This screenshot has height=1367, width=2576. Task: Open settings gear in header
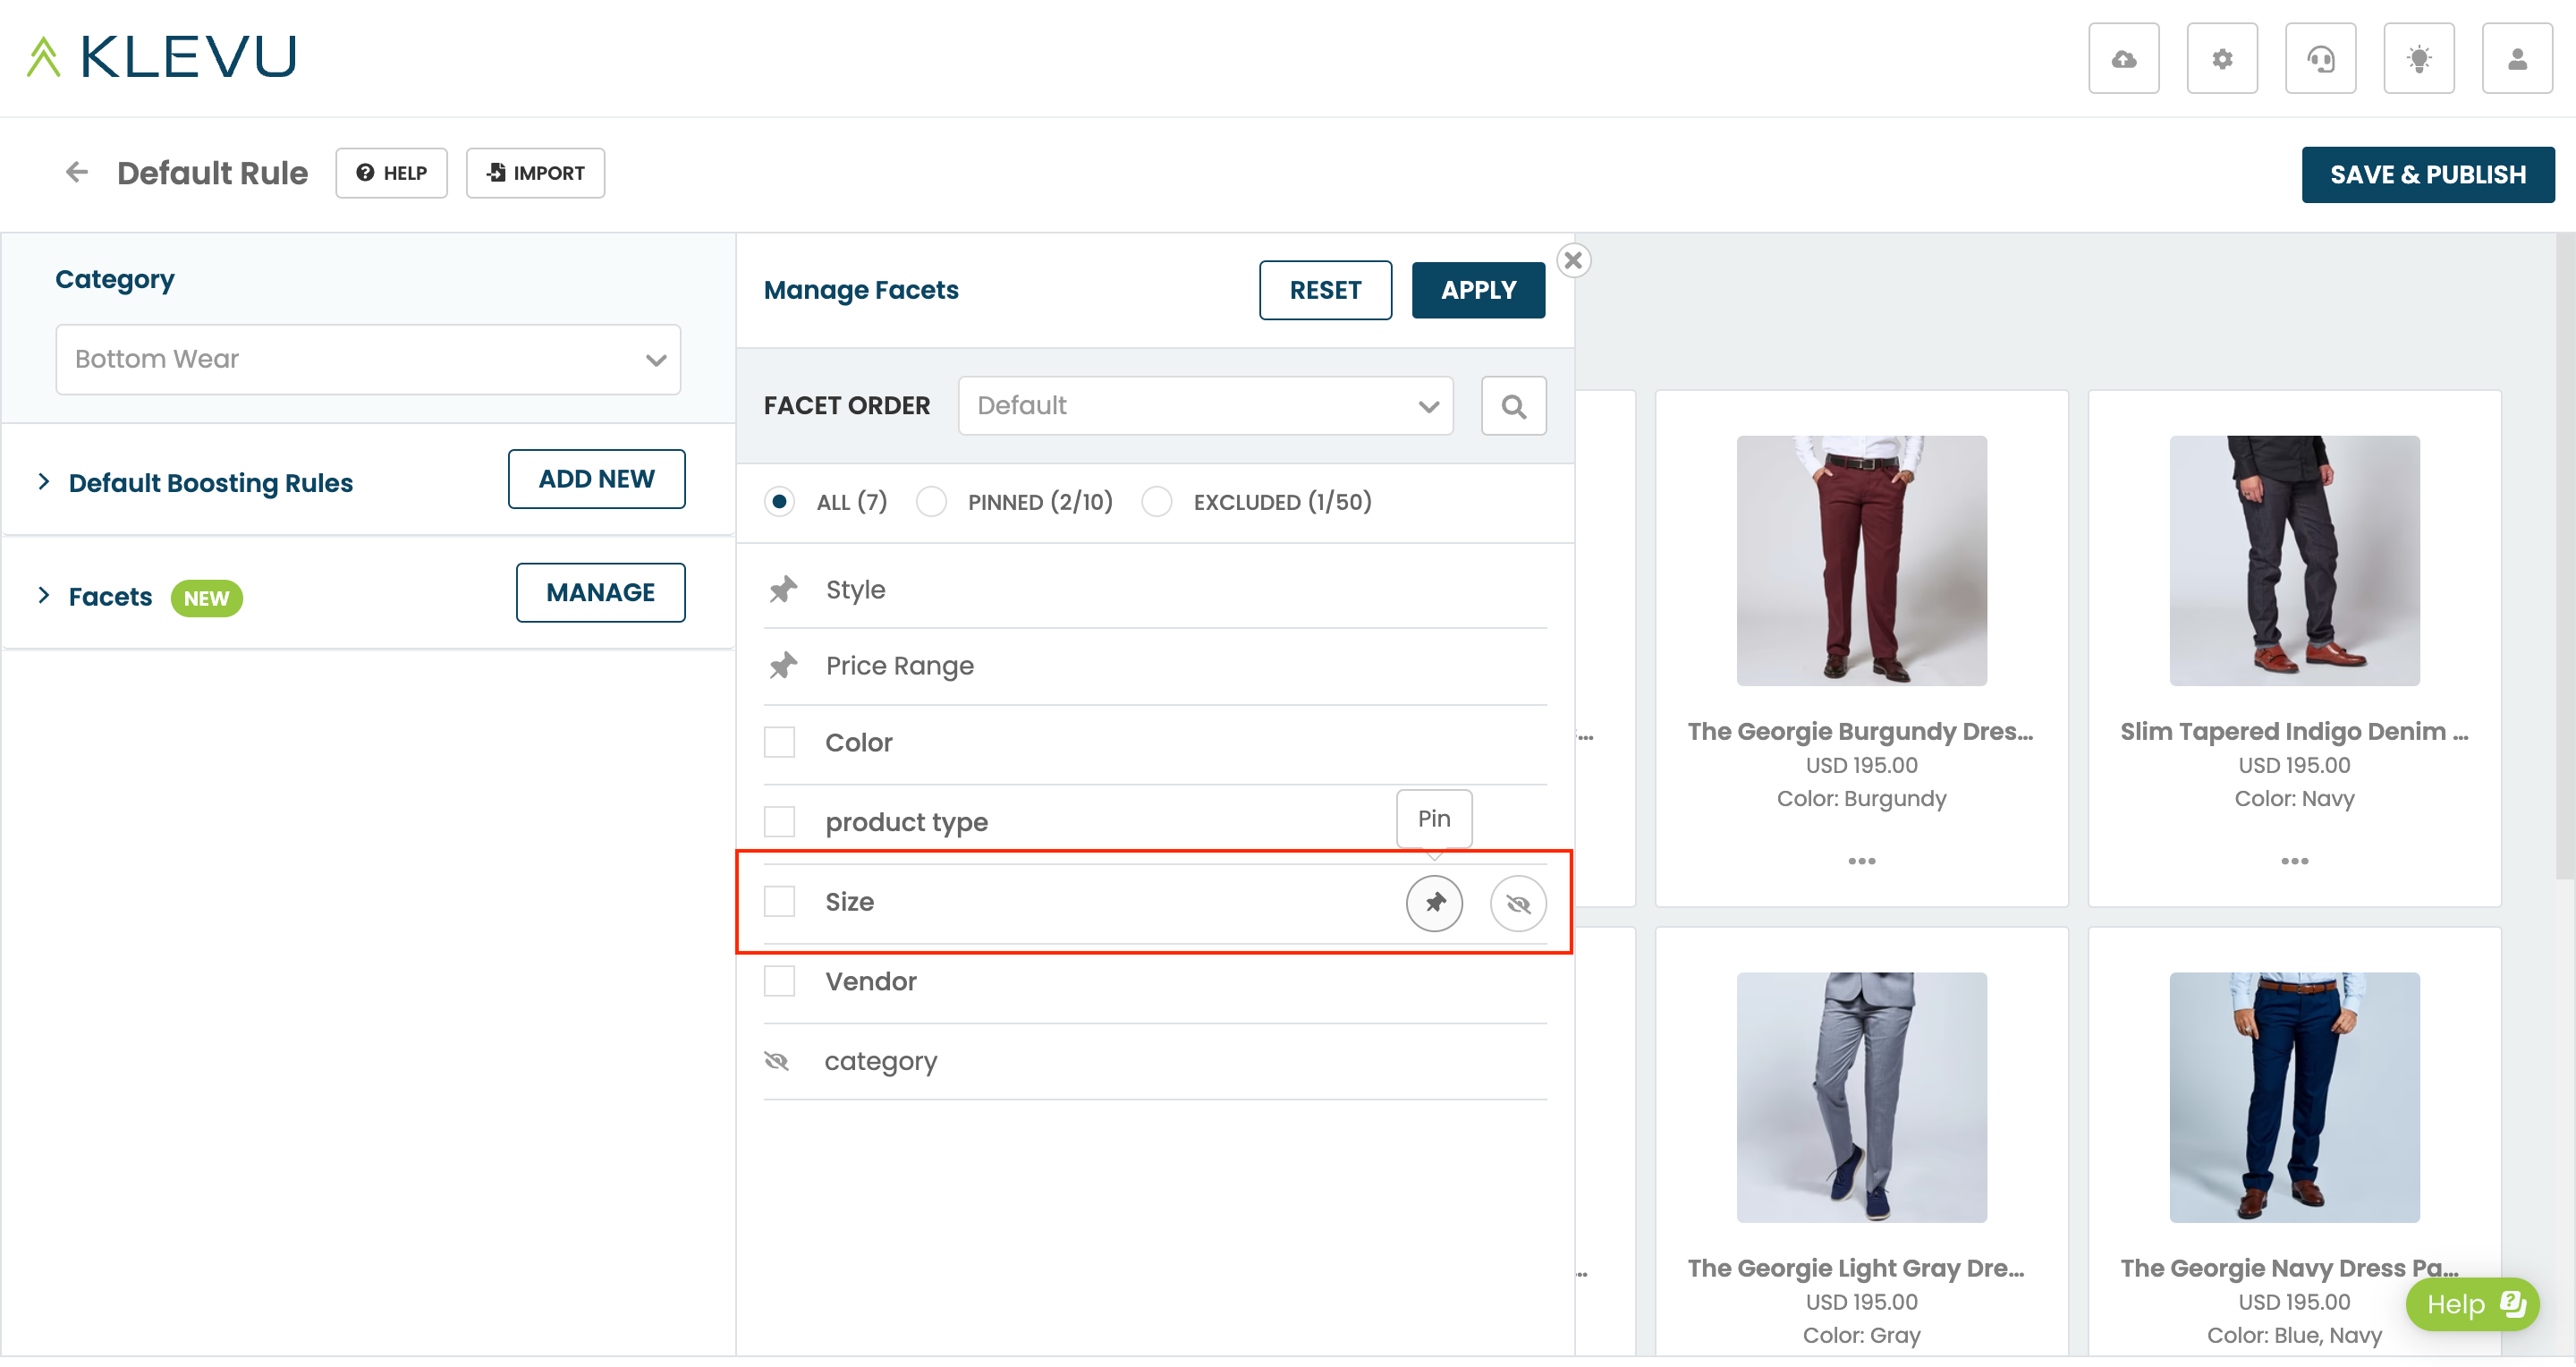point(2222,59)
